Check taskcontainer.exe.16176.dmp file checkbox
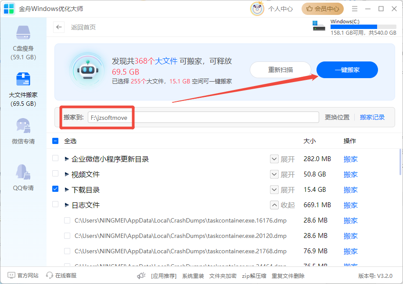The width and height of the screenshot is (403, 284). point(67,220)
